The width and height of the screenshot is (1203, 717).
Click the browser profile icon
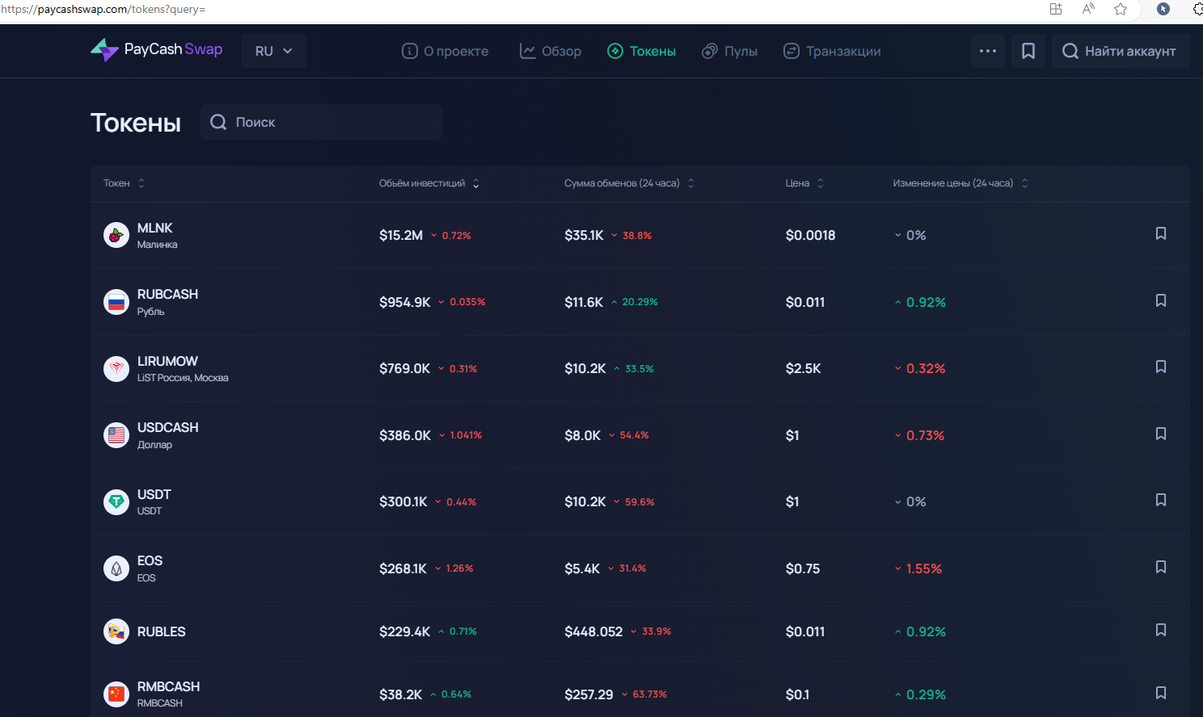coord(1163,9)
